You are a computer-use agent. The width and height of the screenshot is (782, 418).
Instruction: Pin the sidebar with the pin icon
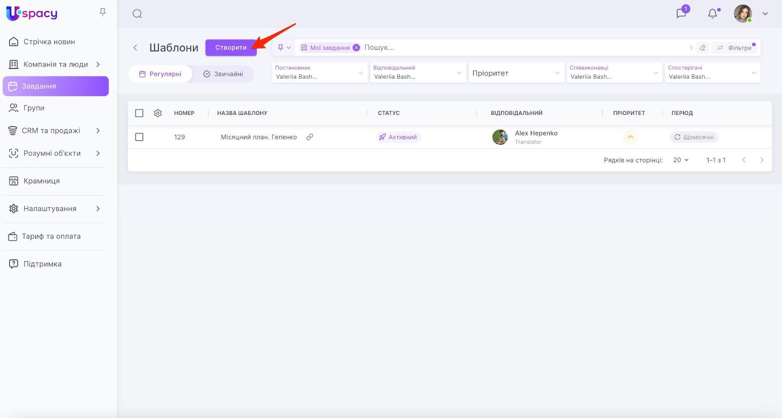[103, 12]
